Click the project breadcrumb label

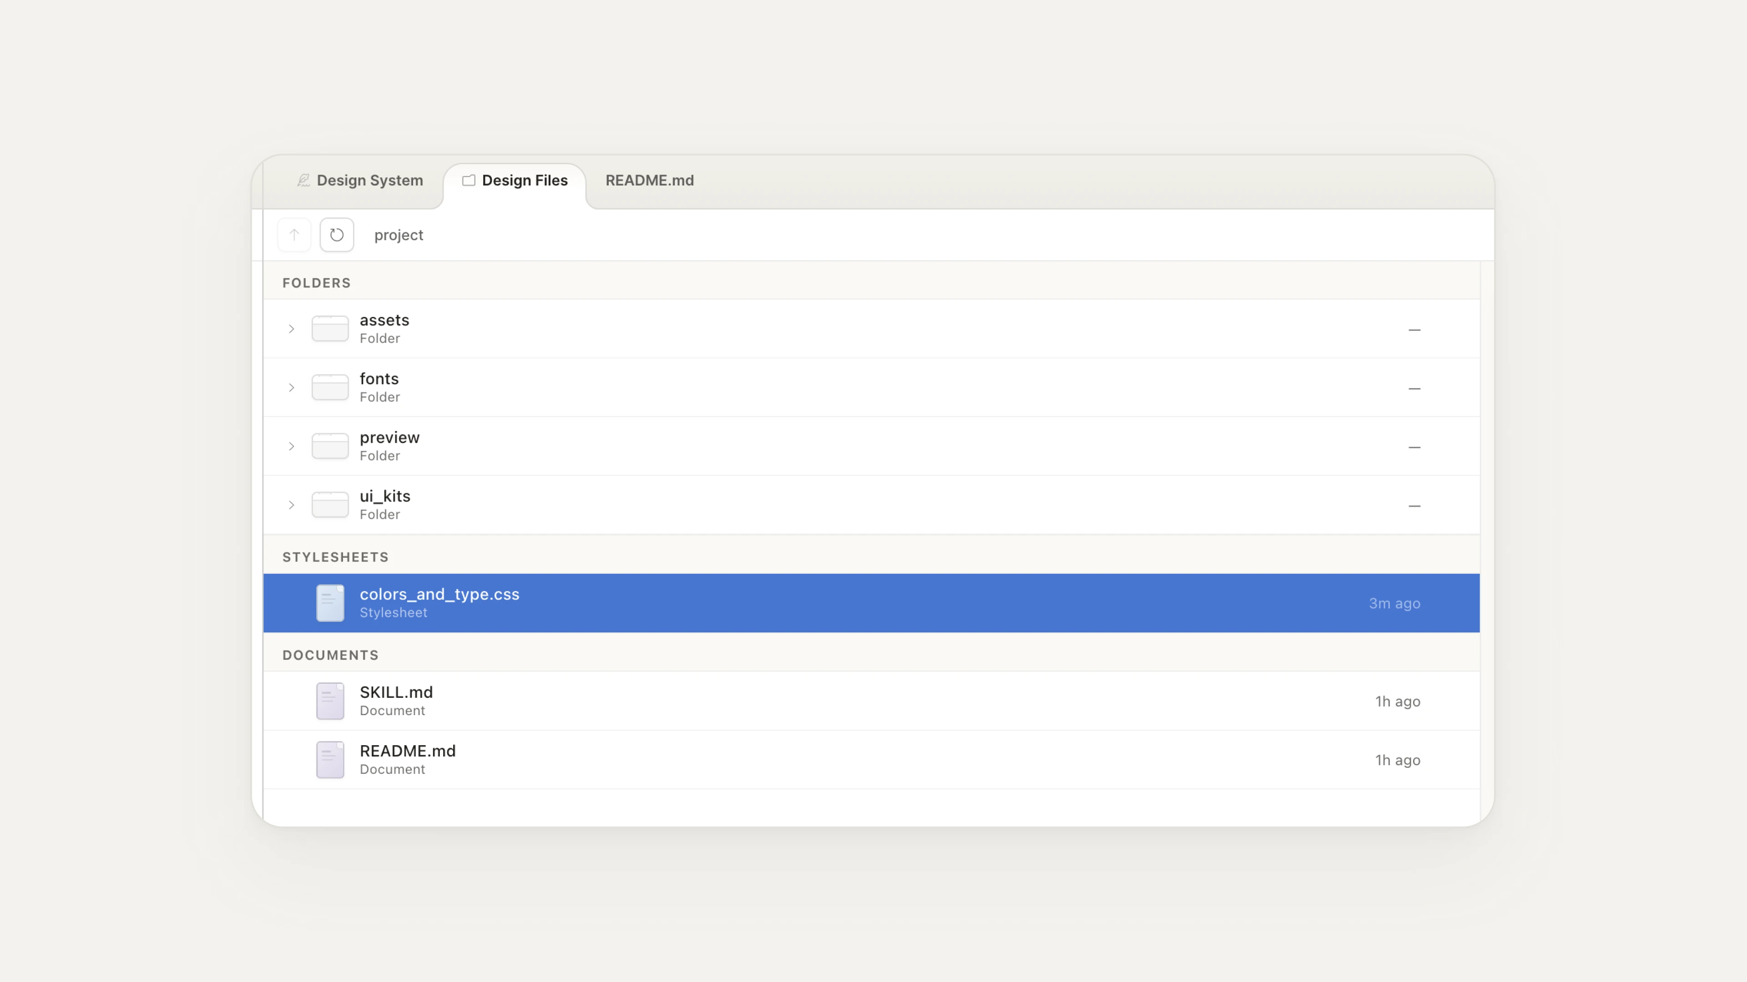tap(399, 235)
